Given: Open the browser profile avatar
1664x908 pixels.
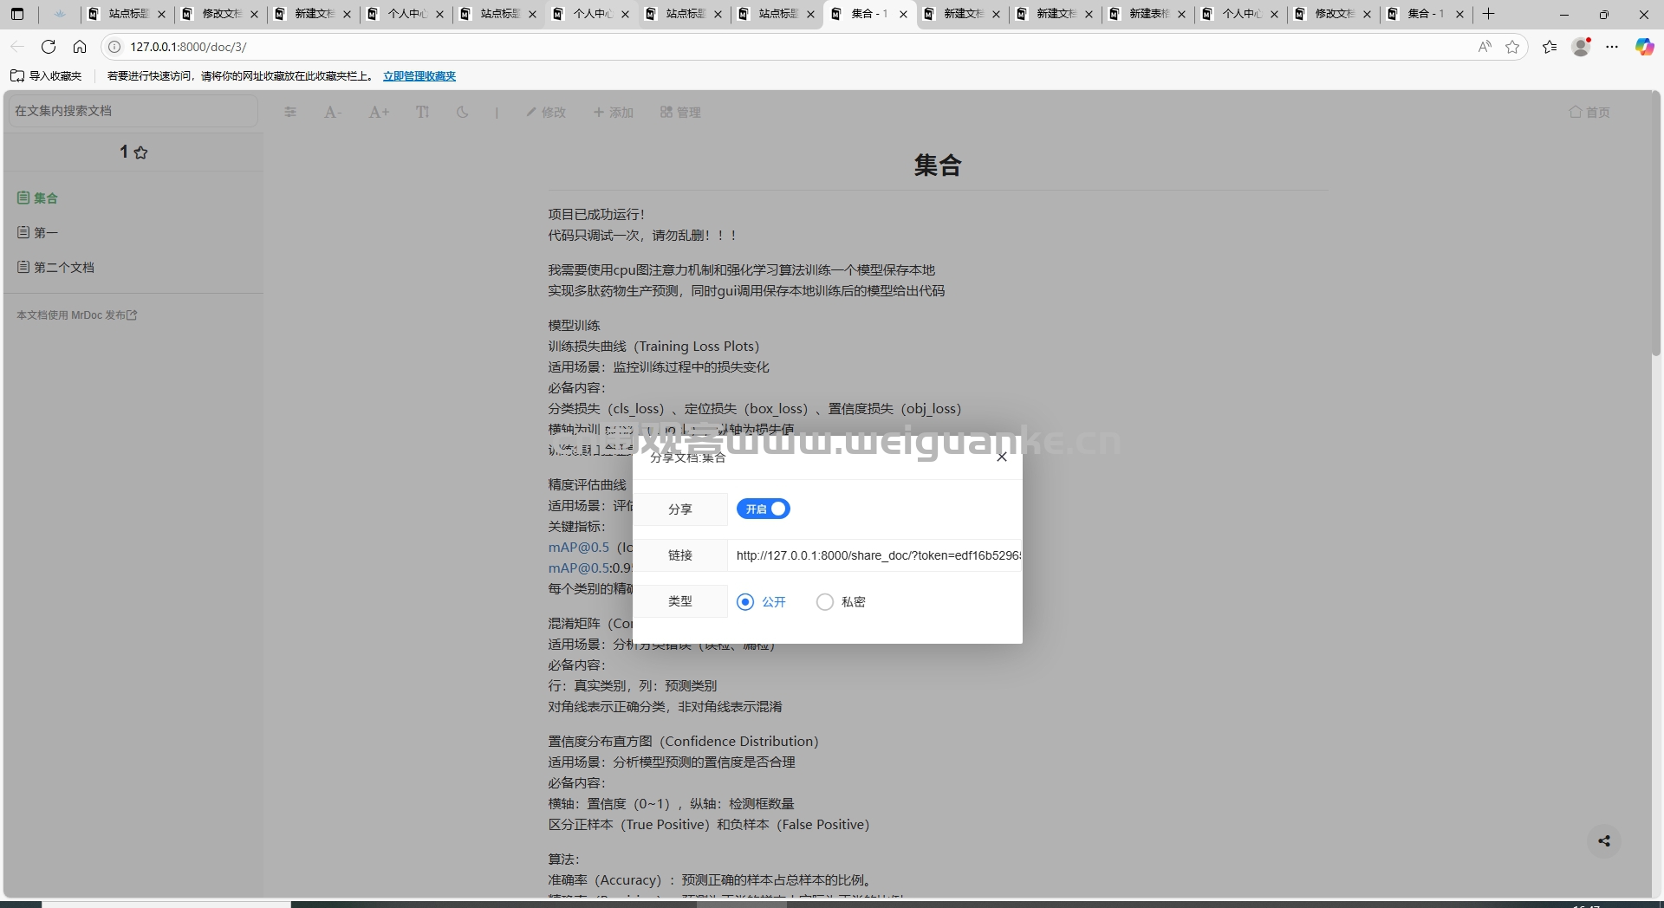Looking at the screenshot, I should point(1582,47).
